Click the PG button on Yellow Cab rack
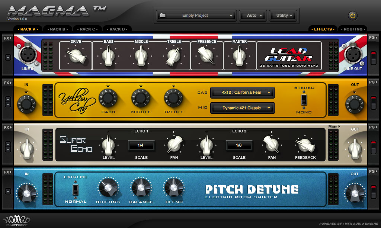This screenshot has height=228, width=381. click(x=372, y=83)
